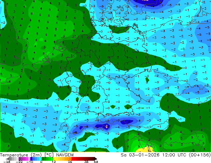Click the date "03-01-2026"
Screen dimensions: 211x163
pos(144,155)
